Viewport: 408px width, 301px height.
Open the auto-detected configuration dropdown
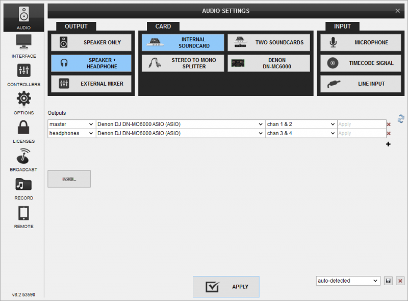(x=348, y=281)
